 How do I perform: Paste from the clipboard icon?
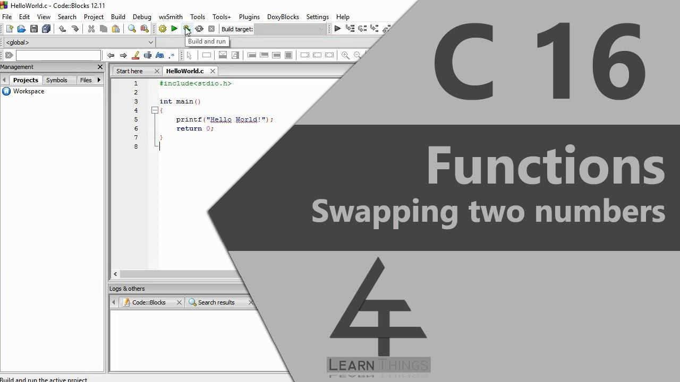point(116,29)
